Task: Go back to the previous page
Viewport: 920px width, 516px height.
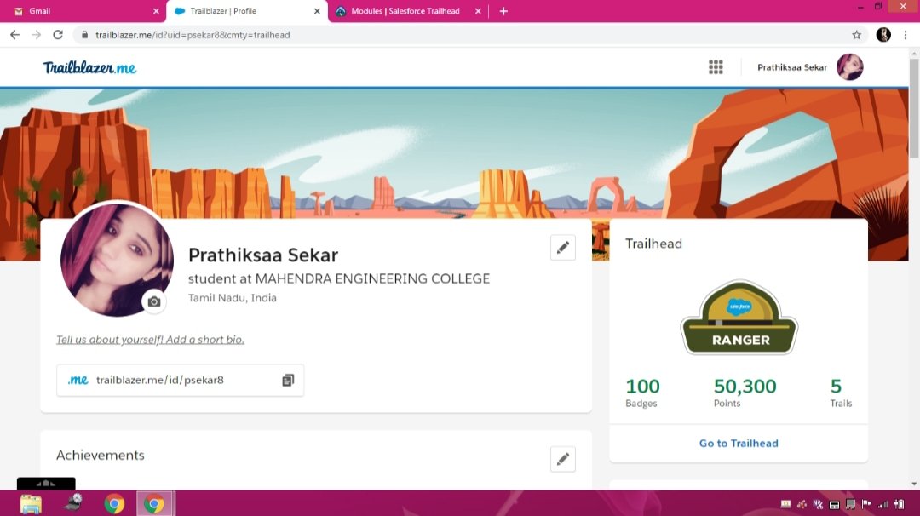Action: [14, 35]
